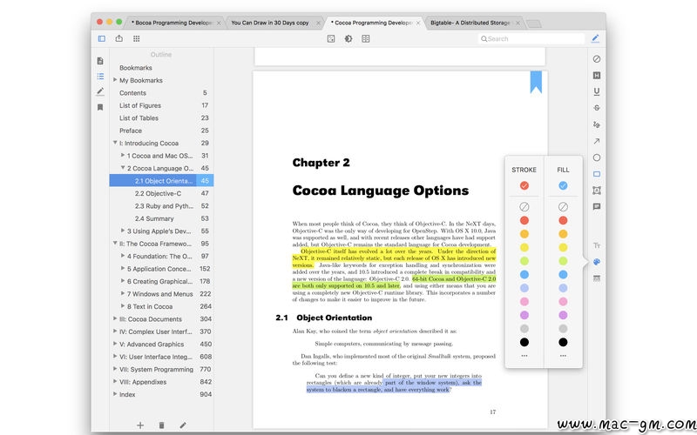Viewport: 697px width, 435px height.
Task: Select the Highlight tool
Action: point(597,76)
